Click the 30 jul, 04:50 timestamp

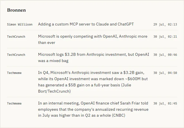165,73
